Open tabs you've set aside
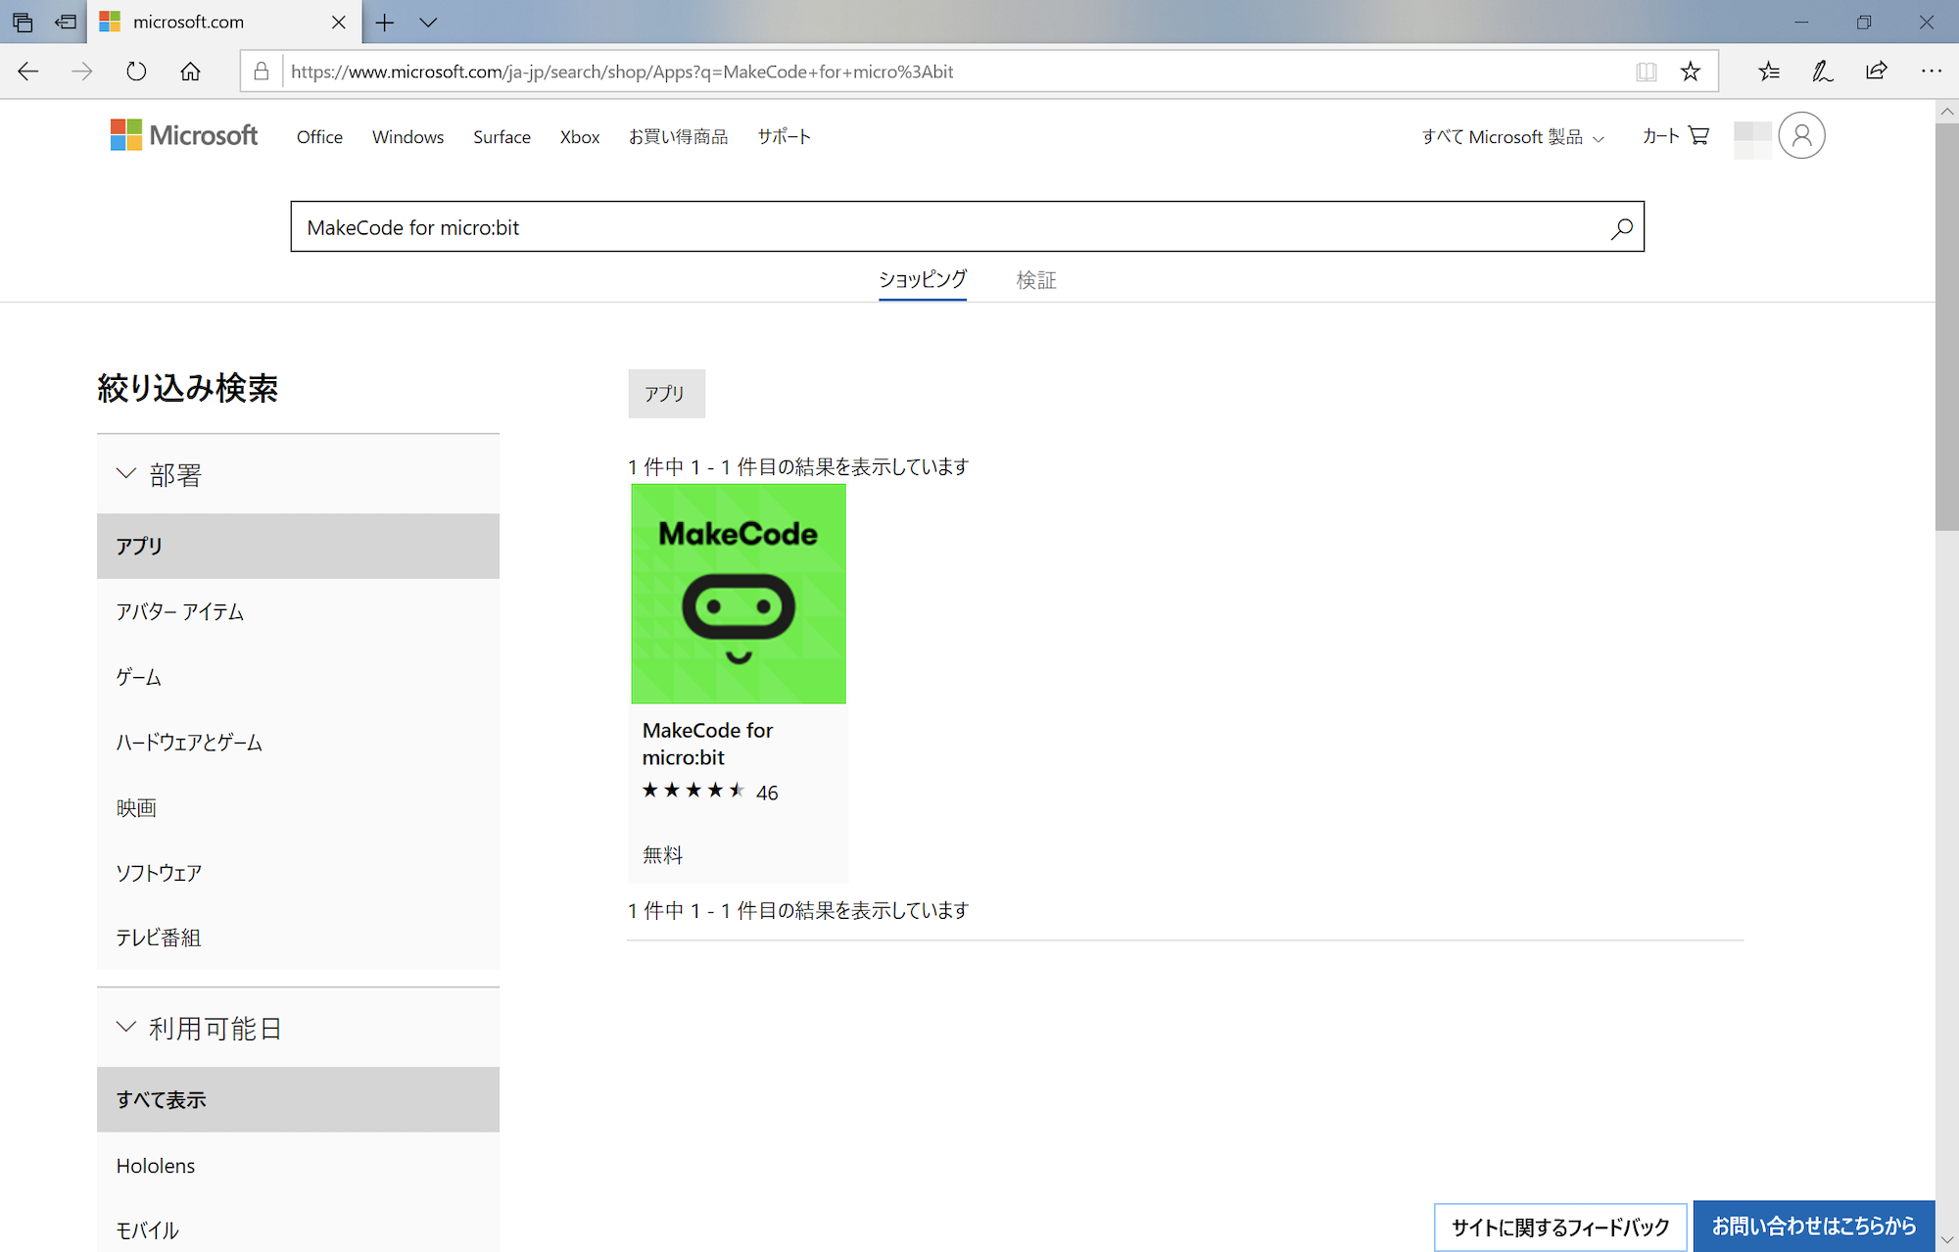This screenshot has width=1959, height=1252. click(x=23, y=23)
